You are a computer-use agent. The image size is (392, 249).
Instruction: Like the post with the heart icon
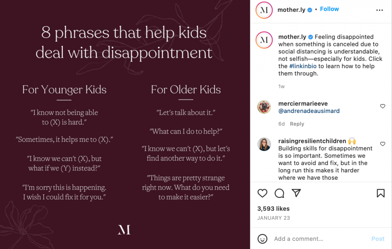[262, 193]
